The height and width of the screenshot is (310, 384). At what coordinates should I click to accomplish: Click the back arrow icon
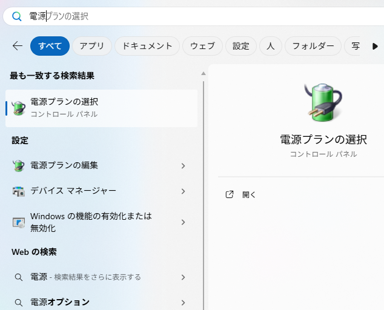click(18, 46)
